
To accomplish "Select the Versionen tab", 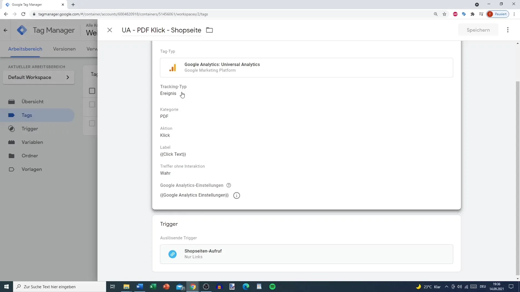I will [64, 49].
